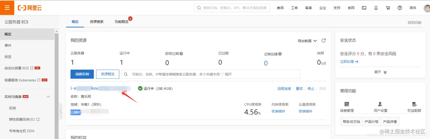The height and width of the screenshot is (139, 430).
Task: Select 概览 in the sidebar
Action: [x=27, y=34]
